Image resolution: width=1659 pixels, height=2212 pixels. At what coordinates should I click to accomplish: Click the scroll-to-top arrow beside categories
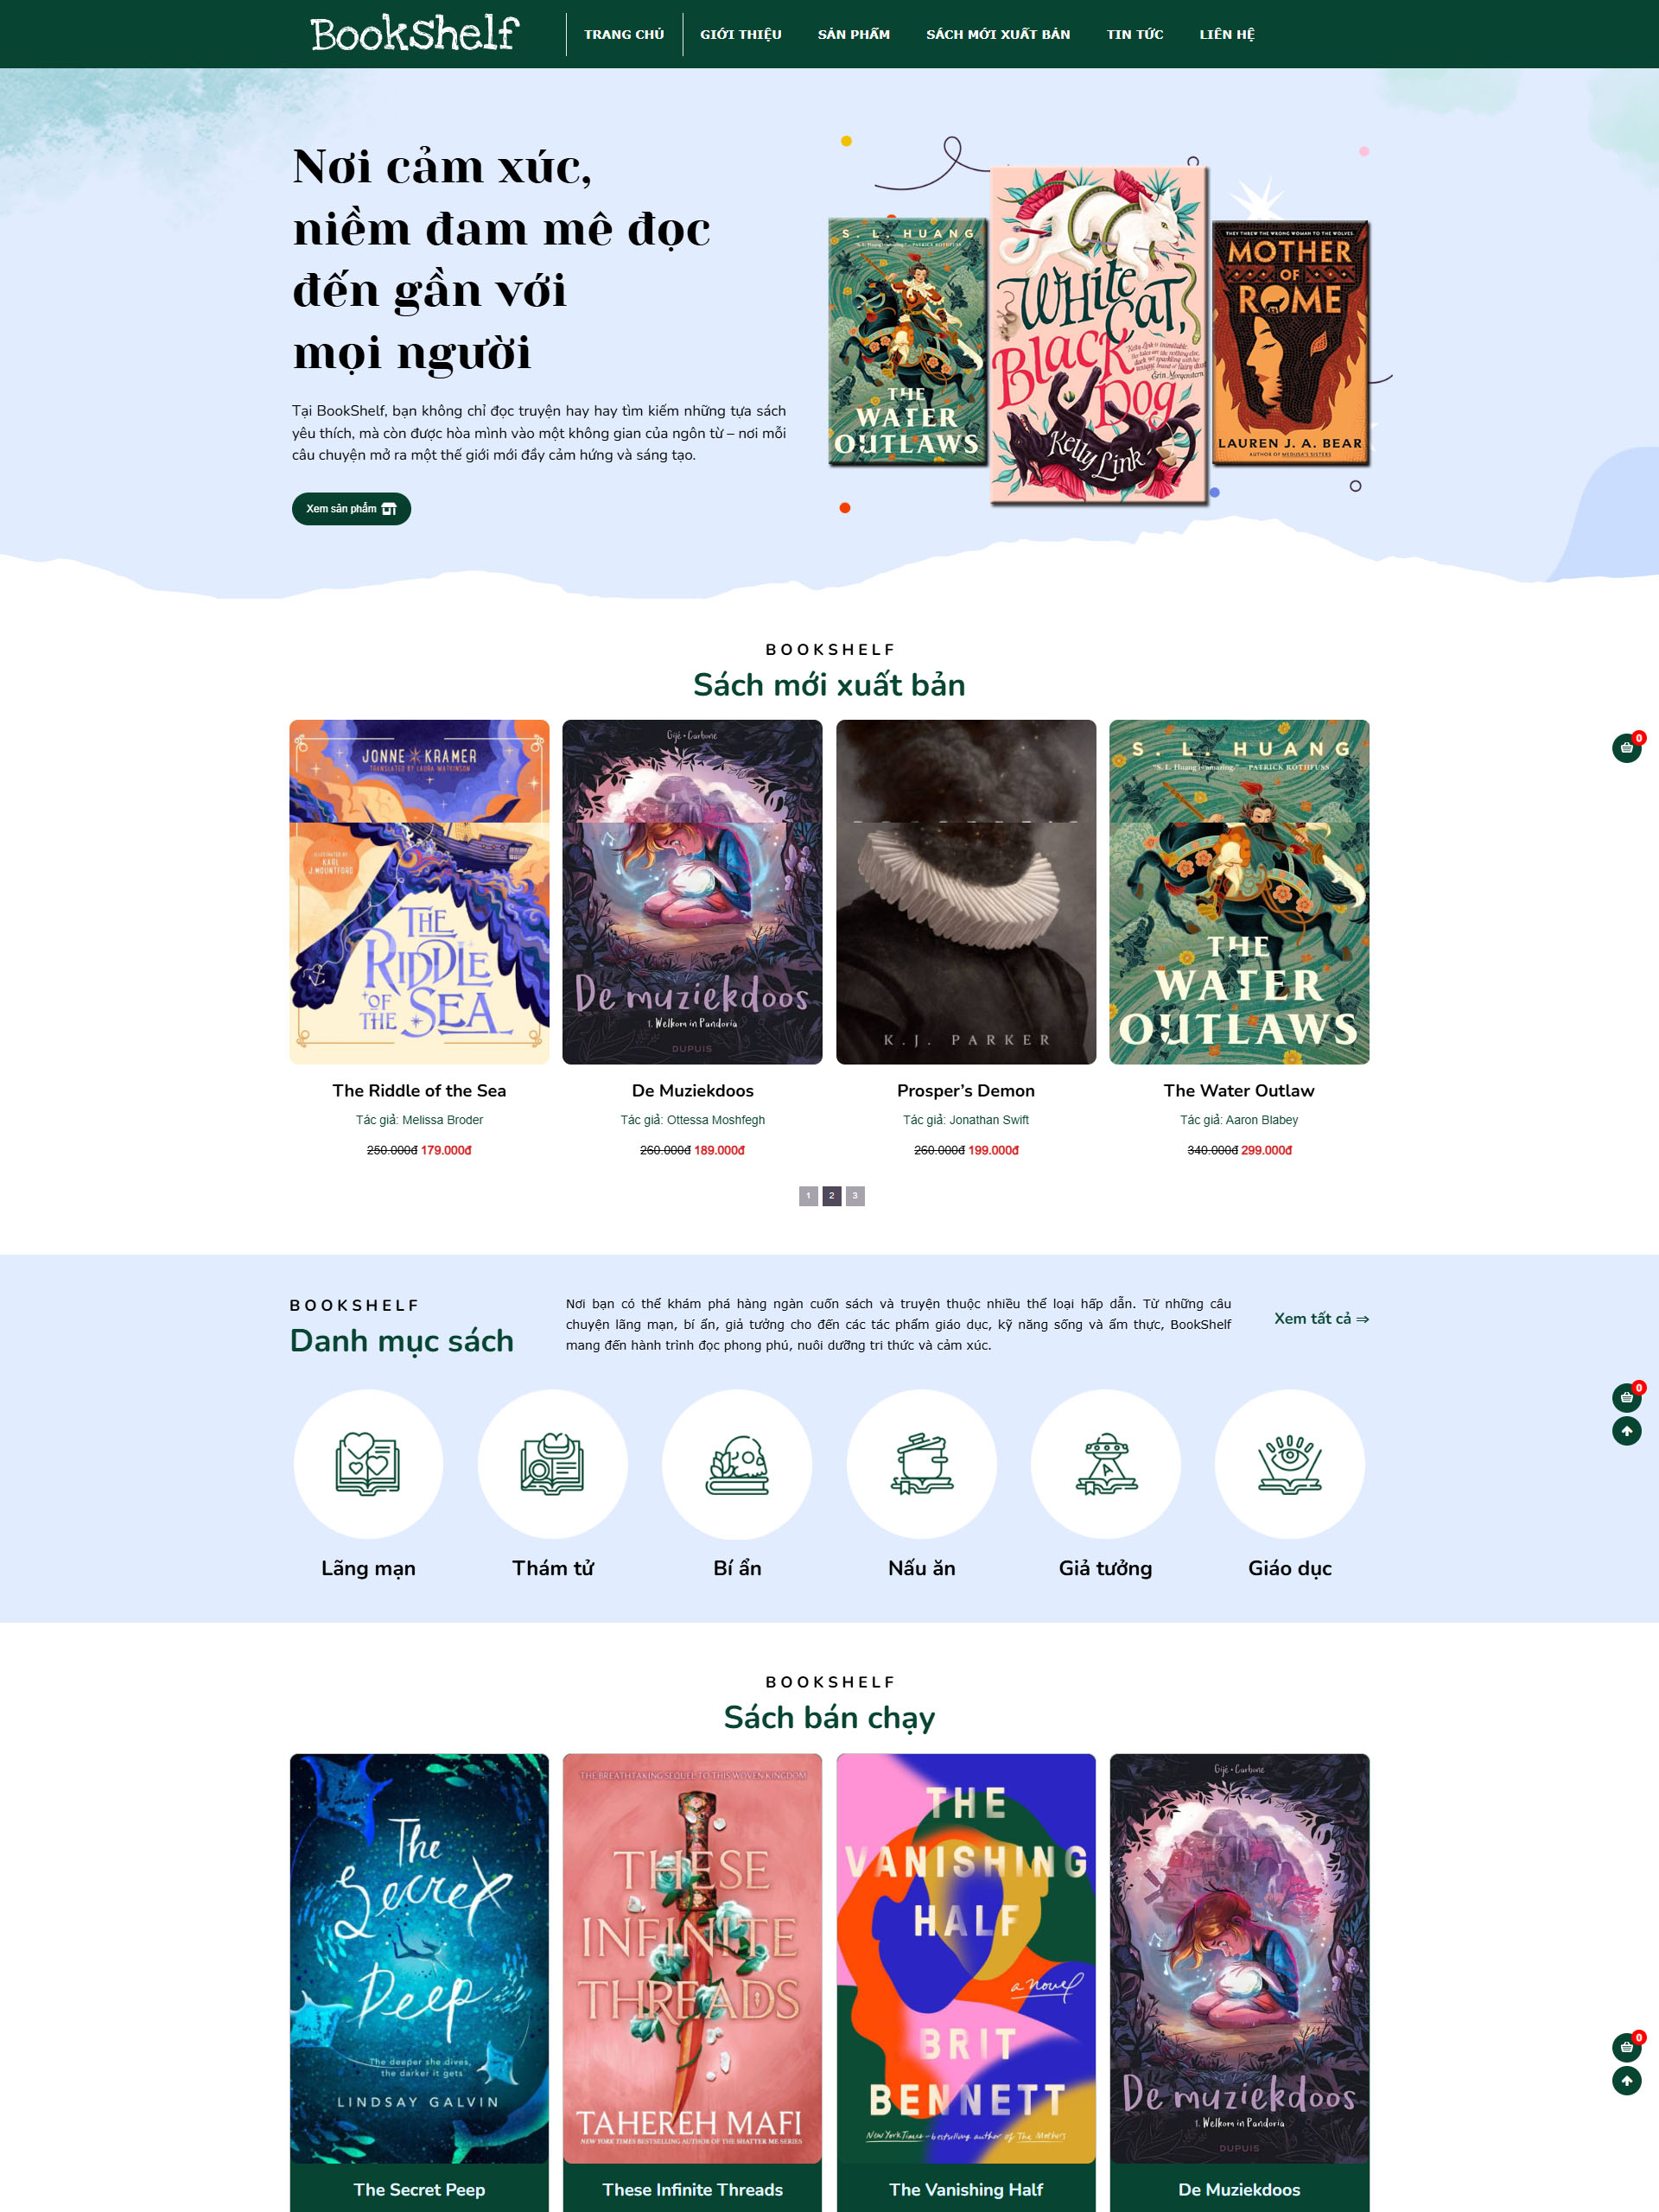coord(1626,1431)
